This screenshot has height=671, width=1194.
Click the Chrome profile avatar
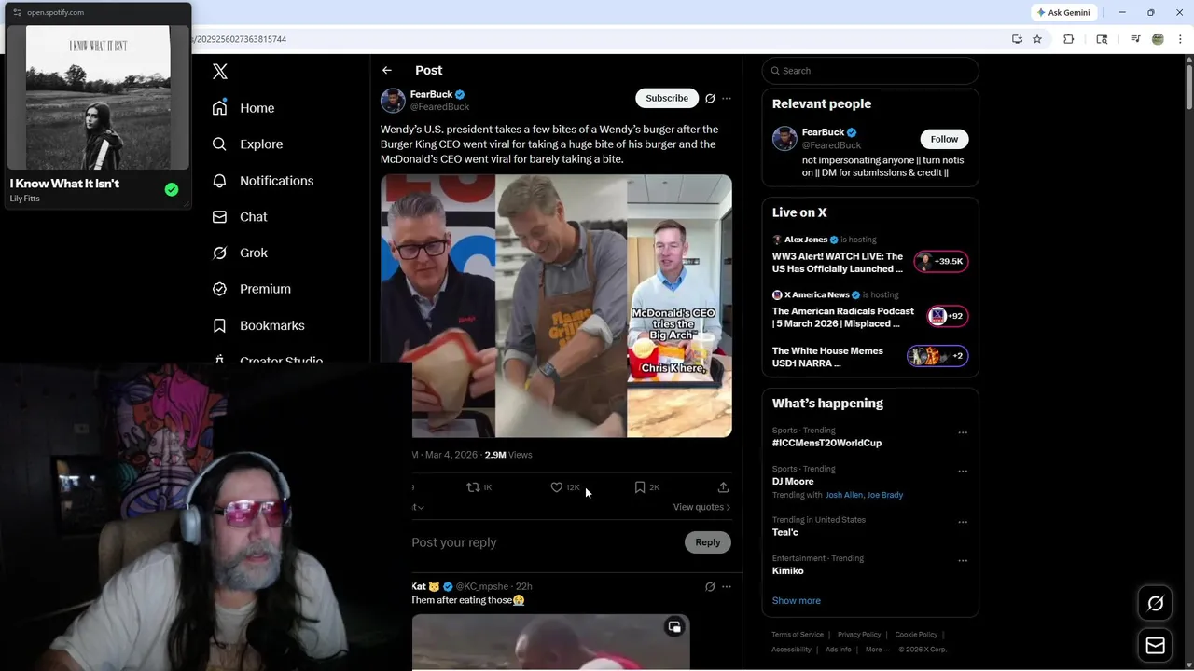coord(1158,39)
